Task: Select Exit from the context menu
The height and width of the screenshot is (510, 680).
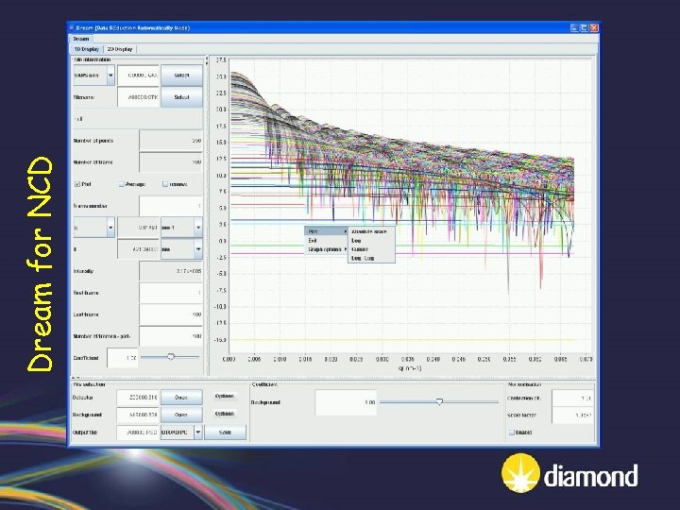Action: click(x=313, y=240)
